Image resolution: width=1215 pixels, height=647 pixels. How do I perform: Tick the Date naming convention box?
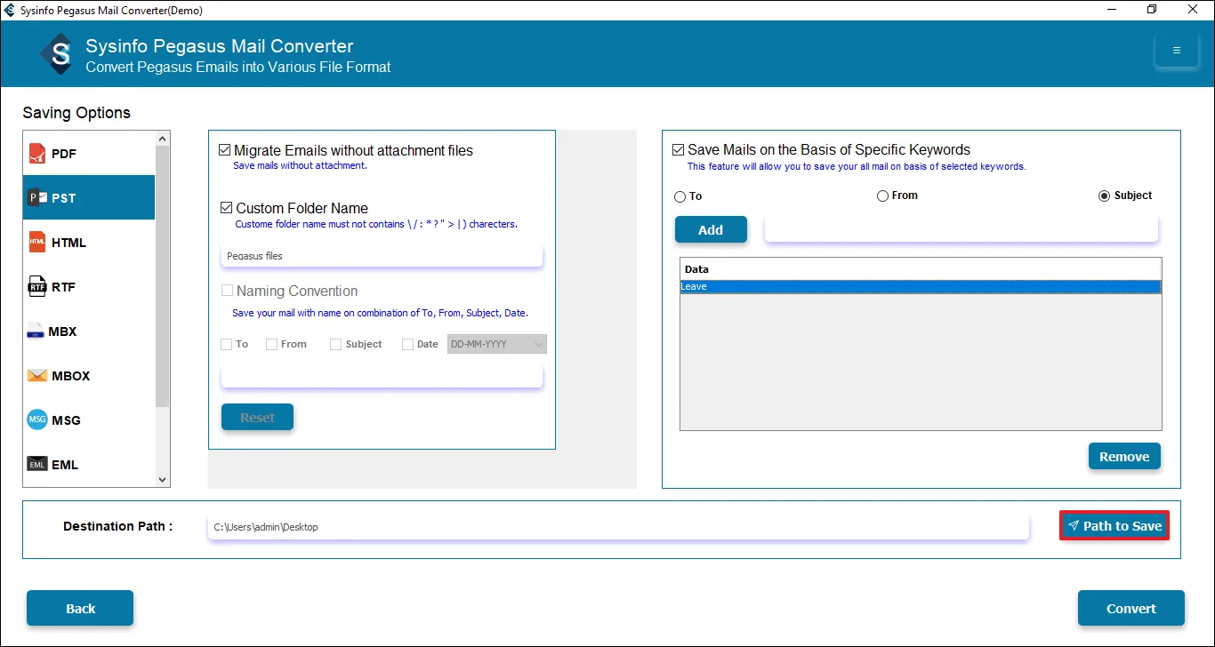(407, 344)
